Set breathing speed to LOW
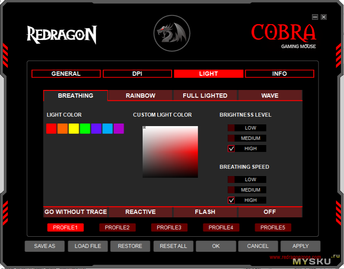The image size is (344, 269). 247,179
